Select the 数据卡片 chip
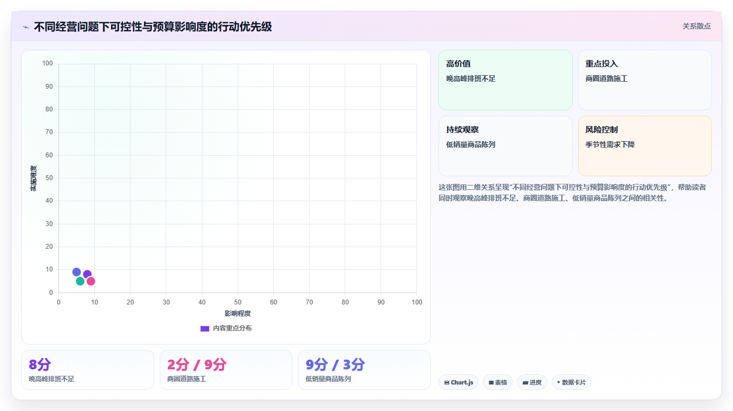Viewport: 733px width, 411px height. (571, 382)
